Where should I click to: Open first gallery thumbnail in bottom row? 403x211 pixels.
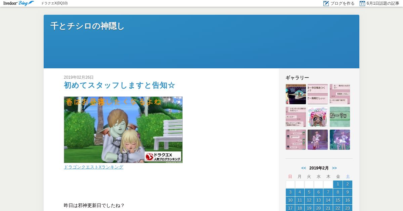296,140
